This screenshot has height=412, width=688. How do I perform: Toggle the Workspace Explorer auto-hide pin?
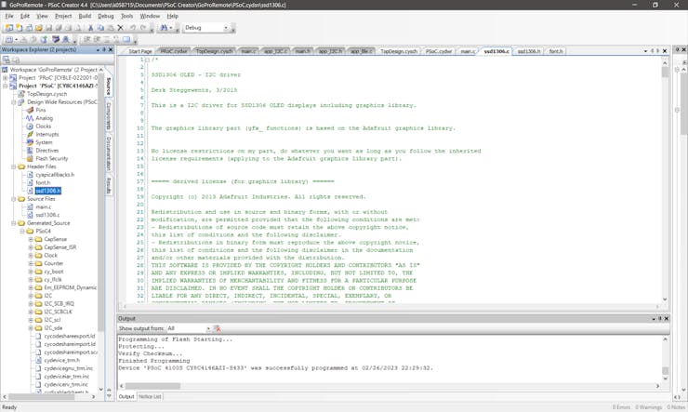click(x=104, y=49)
